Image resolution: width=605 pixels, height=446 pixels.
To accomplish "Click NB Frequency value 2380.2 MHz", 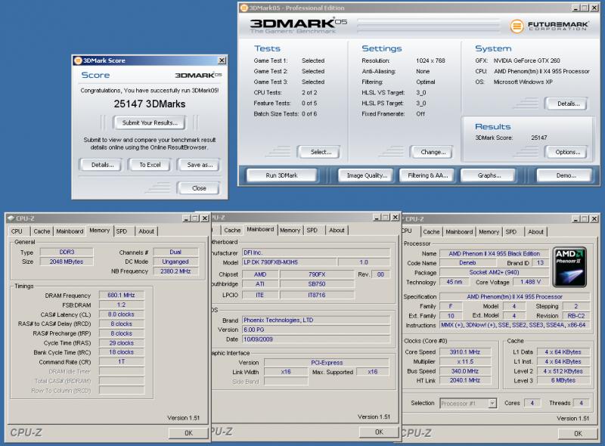I will tap(175, 271).
